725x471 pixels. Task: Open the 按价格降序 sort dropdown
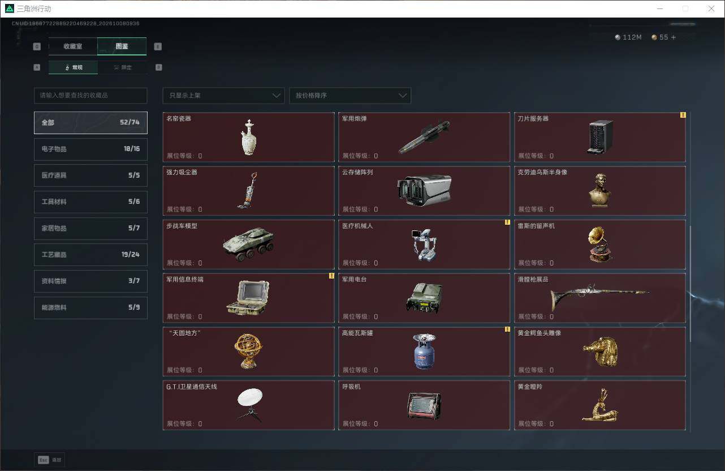[350, 96]
